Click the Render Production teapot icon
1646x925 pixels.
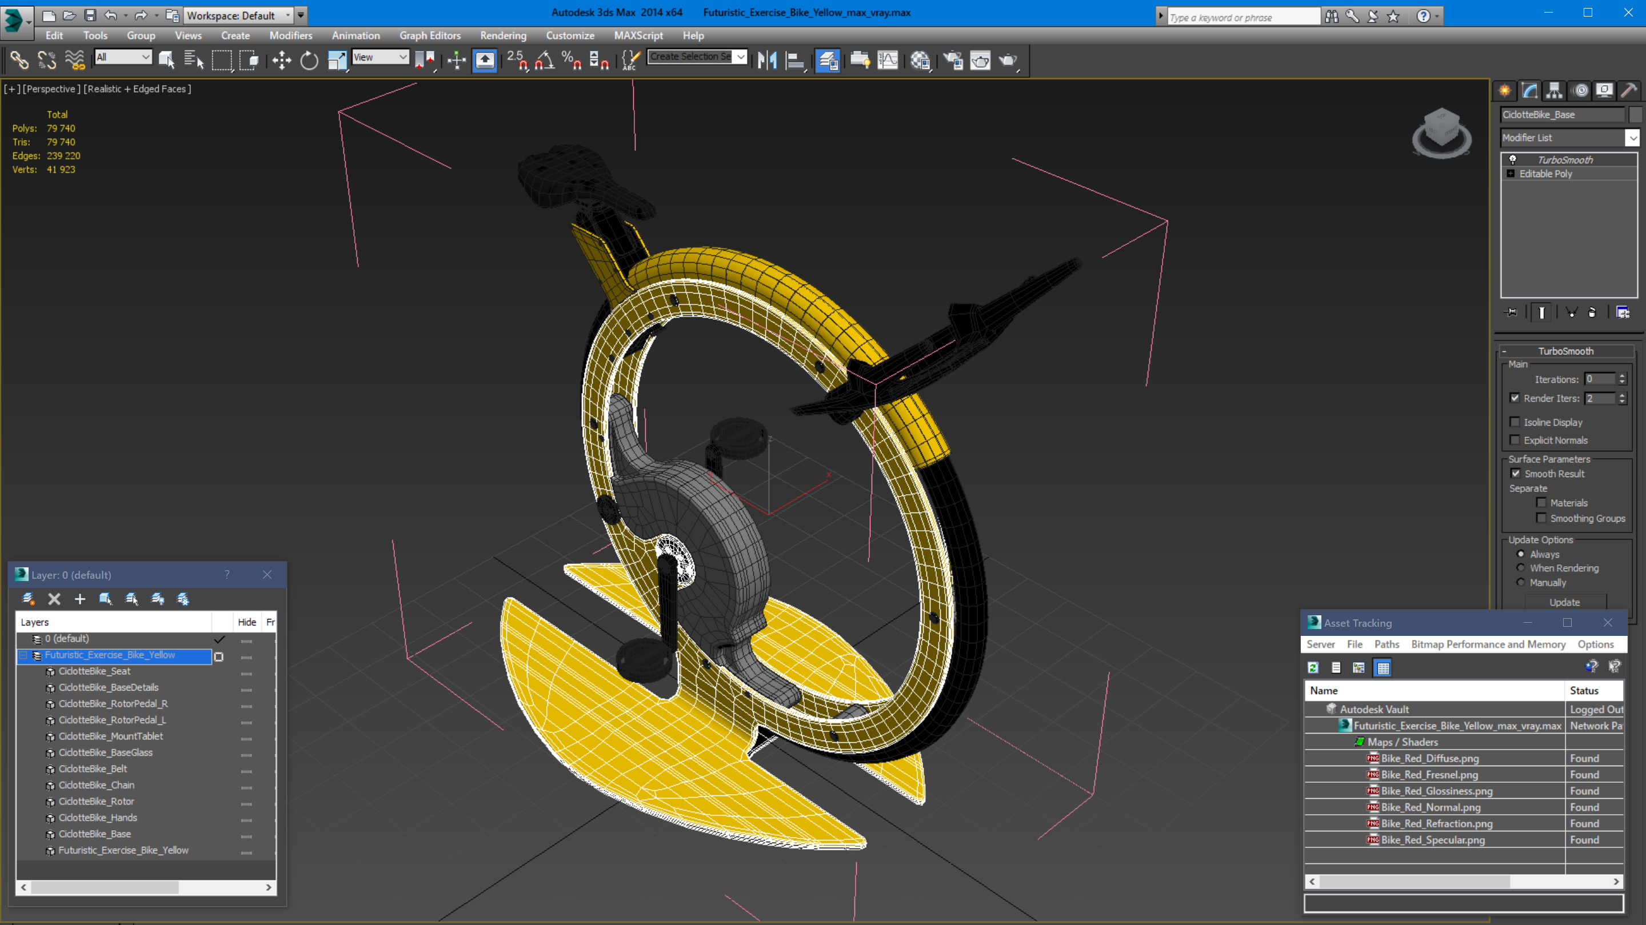(1008, 60)
